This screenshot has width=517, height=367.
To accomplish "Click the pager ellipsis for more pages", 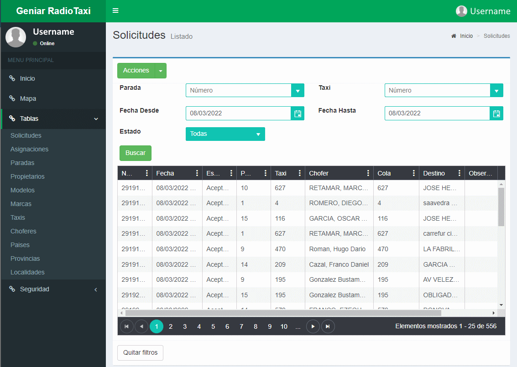I will (298, 326).
